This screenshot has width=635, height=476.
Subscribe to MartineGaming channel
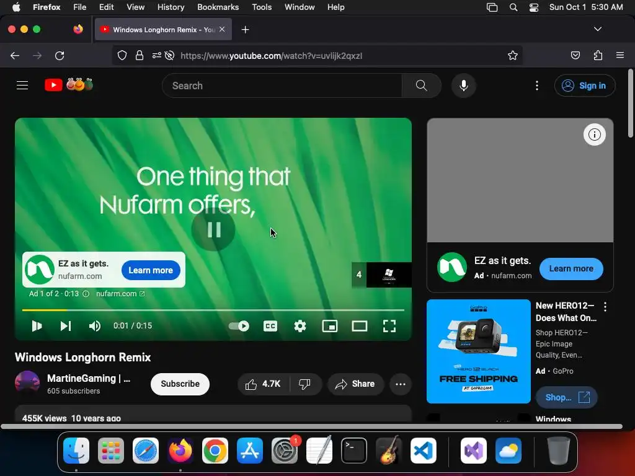tap(180, 384)
